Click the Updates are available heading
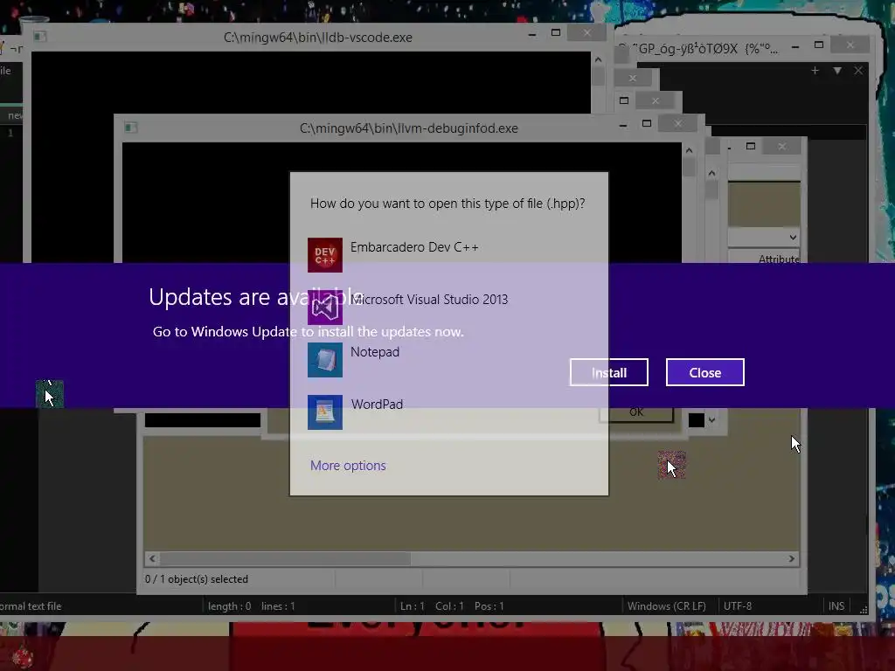Screen dimensions: 895x671 [x=256, y=297]
